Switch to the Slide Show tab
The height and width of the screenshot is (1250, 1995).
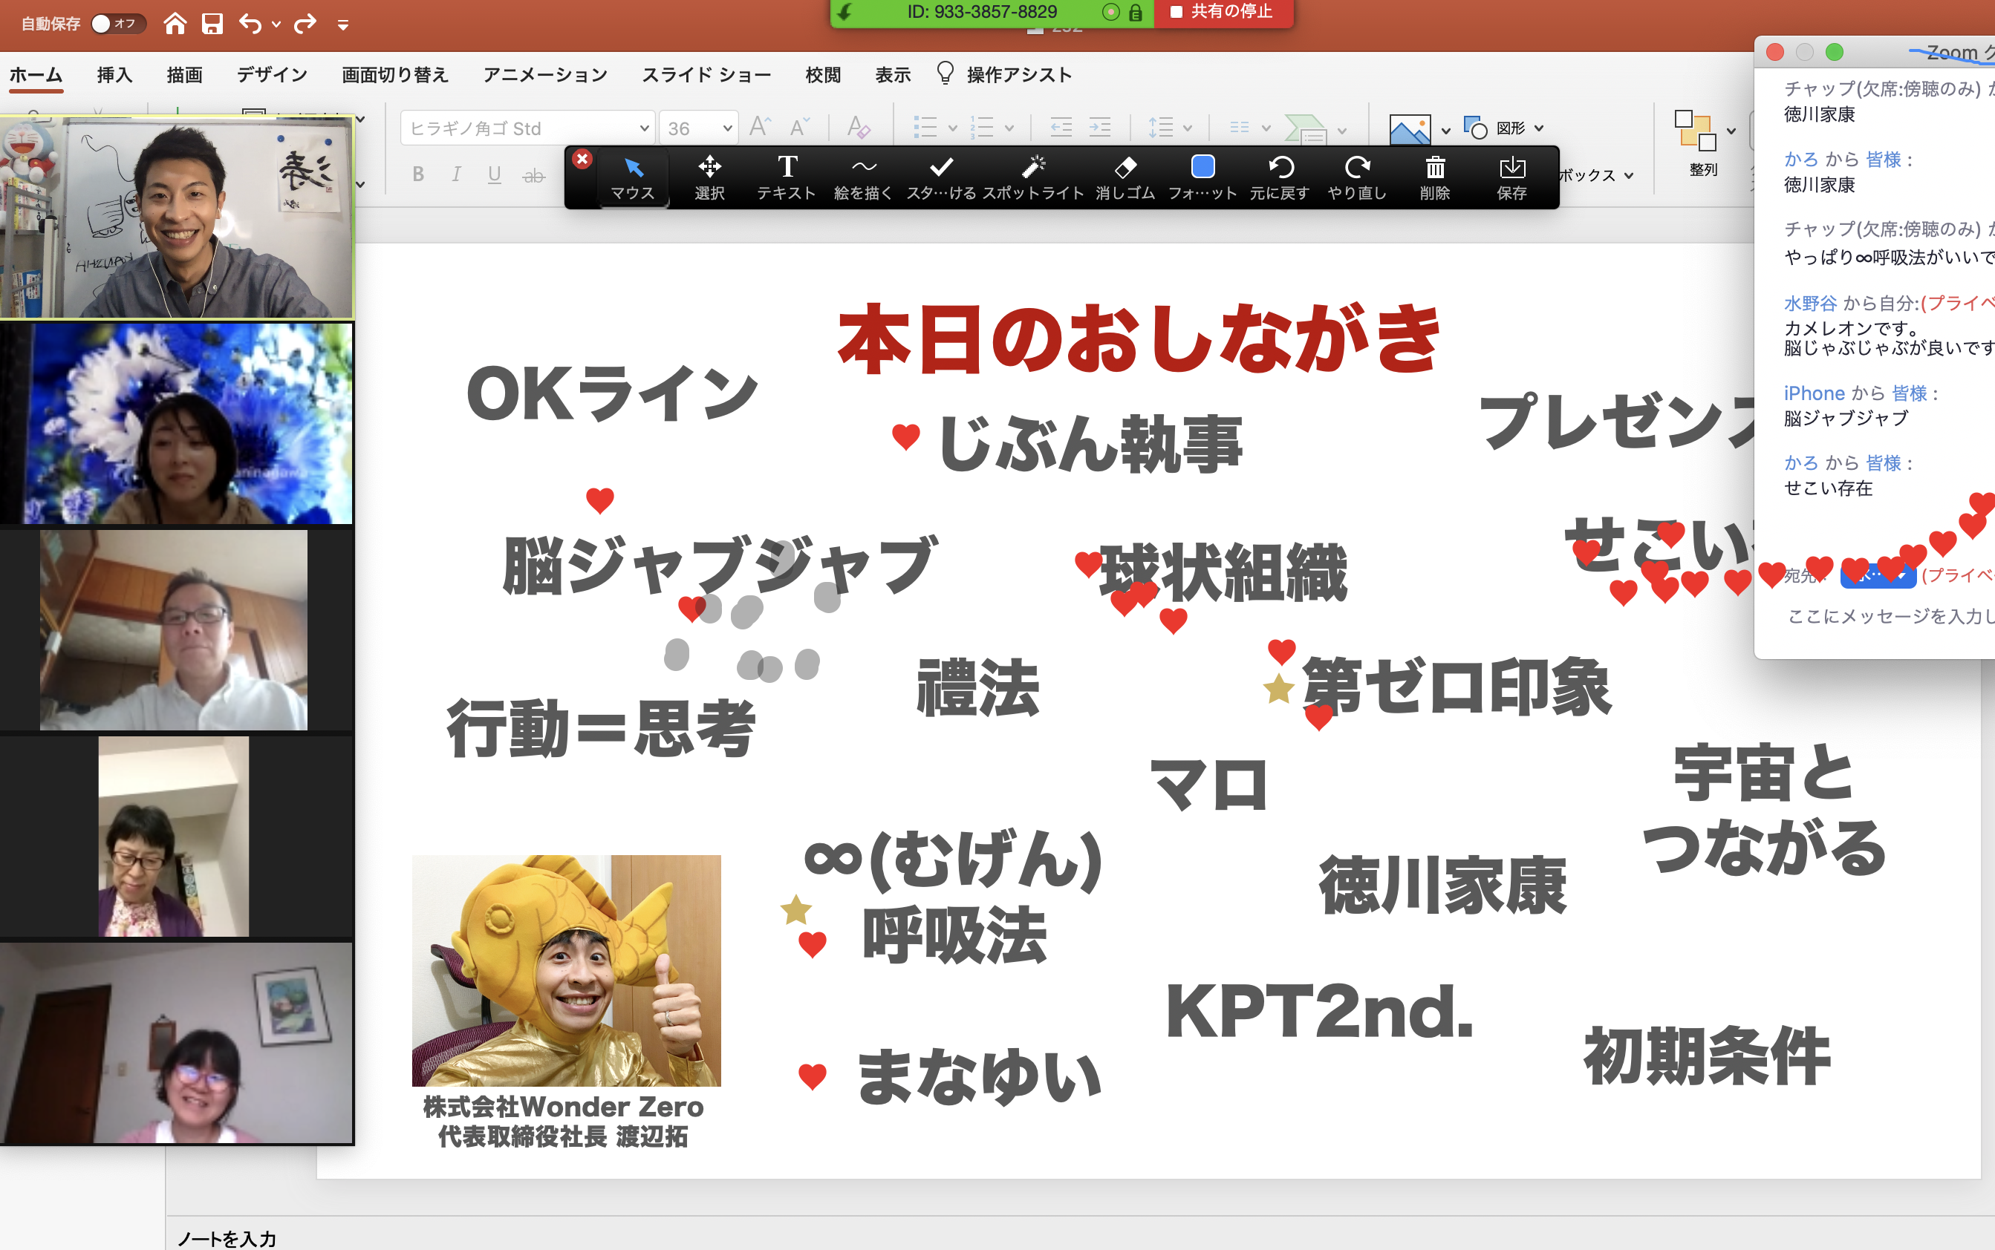click(x=706, y=75)
